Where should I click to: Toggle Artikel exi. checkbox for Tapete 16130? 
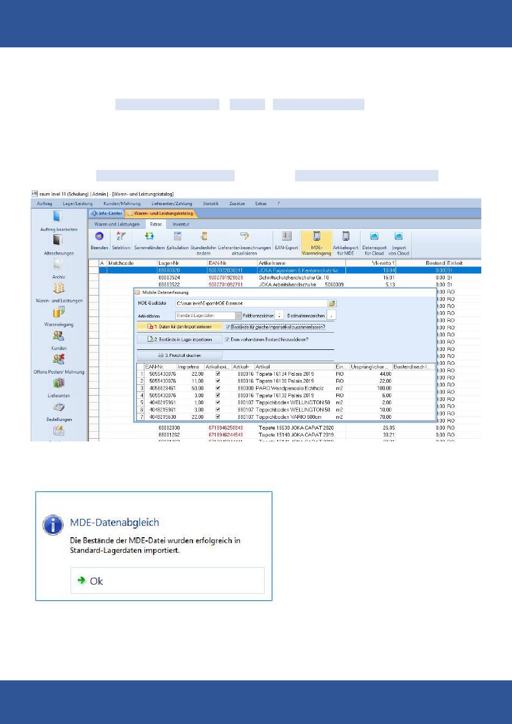[218, 381]
